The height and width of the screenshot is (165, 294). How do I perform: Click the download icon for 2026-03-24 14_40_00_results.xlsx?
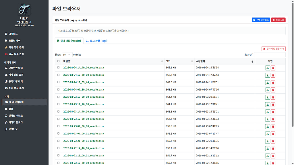[x=267, y=68]
